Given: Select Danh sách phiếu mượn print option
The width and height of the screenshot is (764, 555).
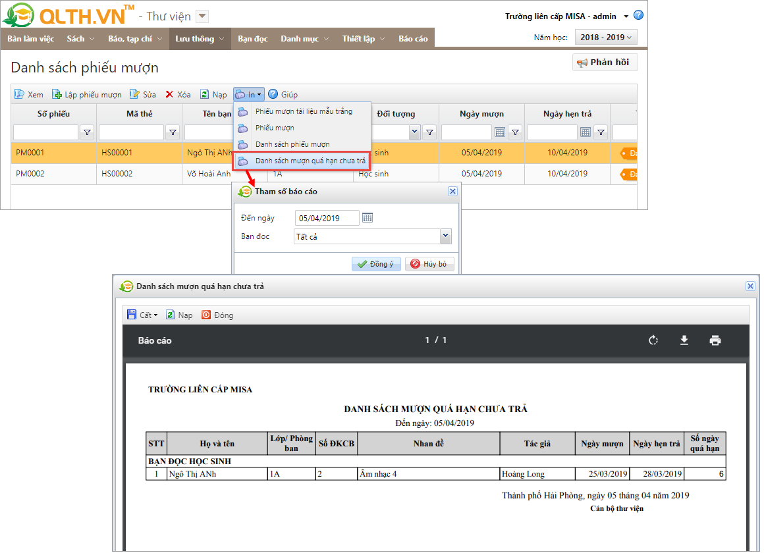Looking at the screenshot, I should (x=302, y=144).
